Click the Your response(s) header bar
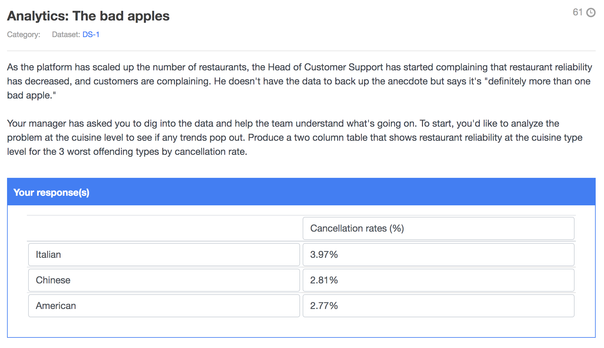Viewport: 604px width, 348px height. pos(301,192)
